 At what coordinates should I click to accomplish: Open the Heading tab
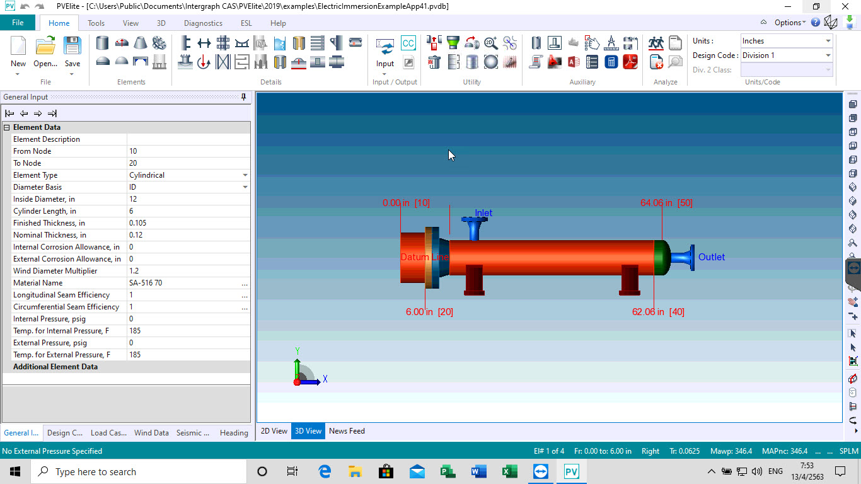(234, 433)
